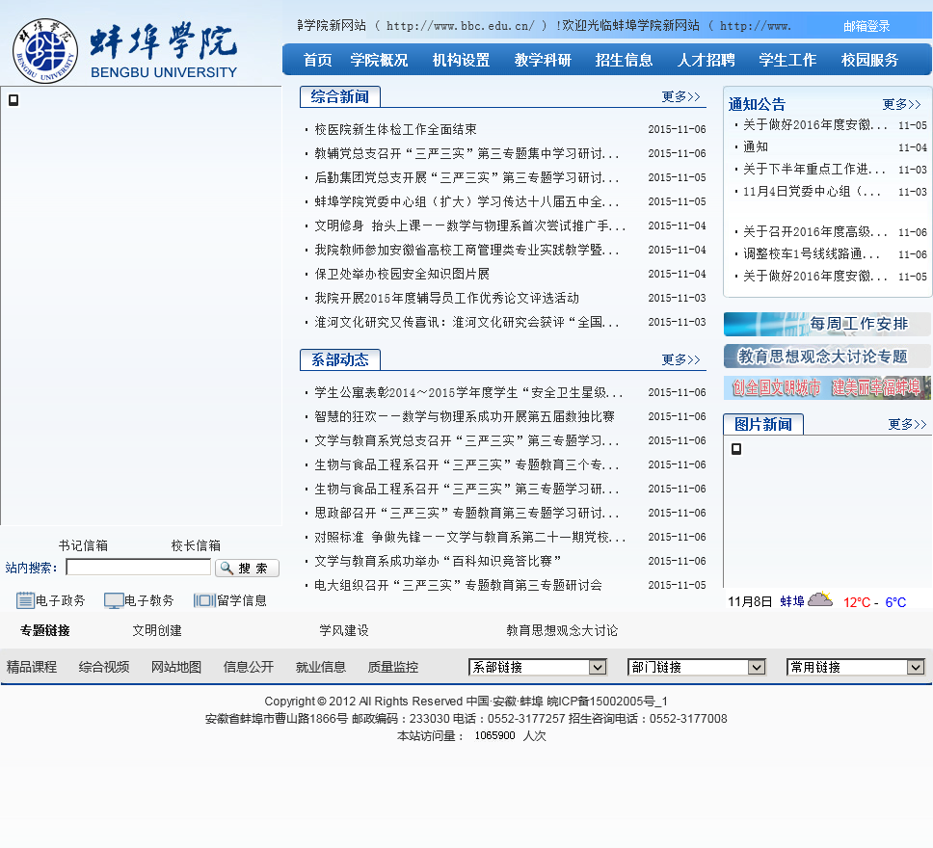Click the 邮箱登录 link

[866, 26]
